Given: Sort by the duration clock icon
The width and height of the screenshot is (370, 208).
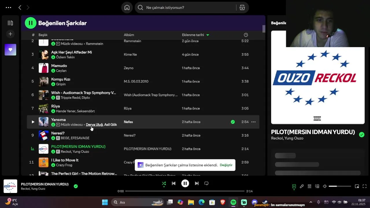Looking at the screenshot, I should (x=246, y=35).
